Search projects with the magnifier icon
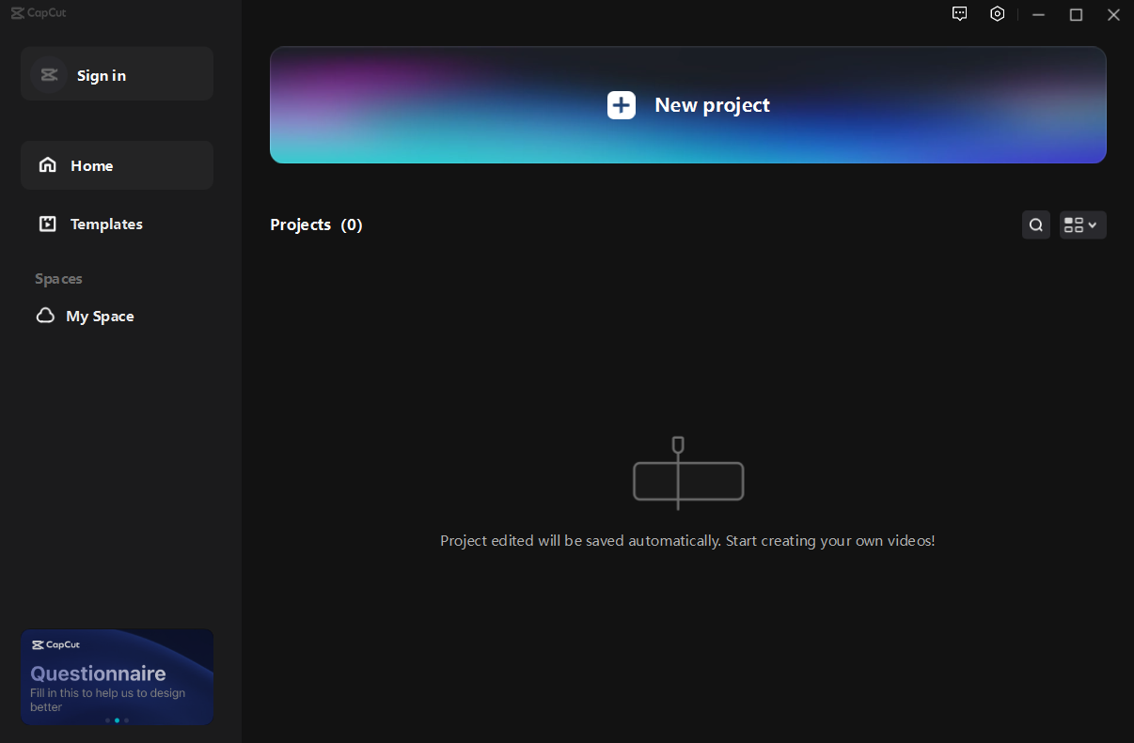The height and width of the screenshot is (743, 1134). tap(1036, 224)
